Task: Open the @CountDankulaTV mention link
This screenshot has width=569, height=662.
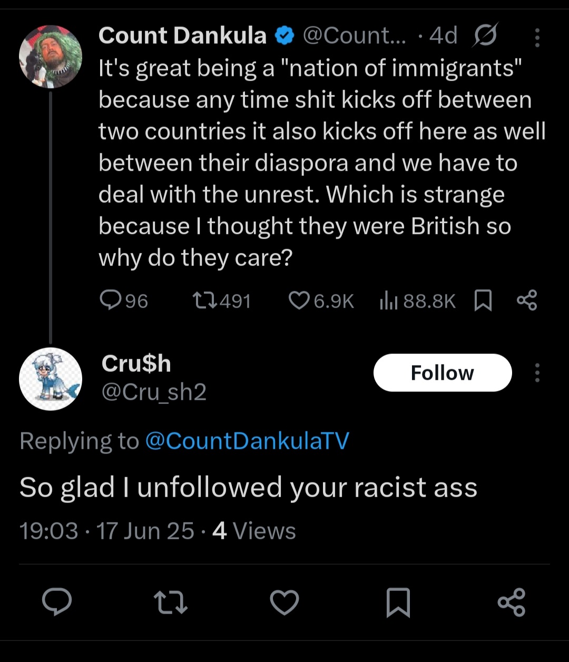Action: (247, 441)
